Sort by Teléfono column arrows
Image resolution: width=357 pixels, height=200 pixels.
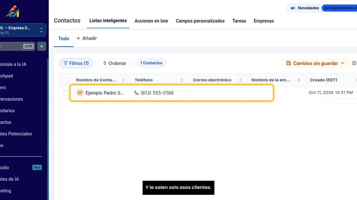pos(182,80)
